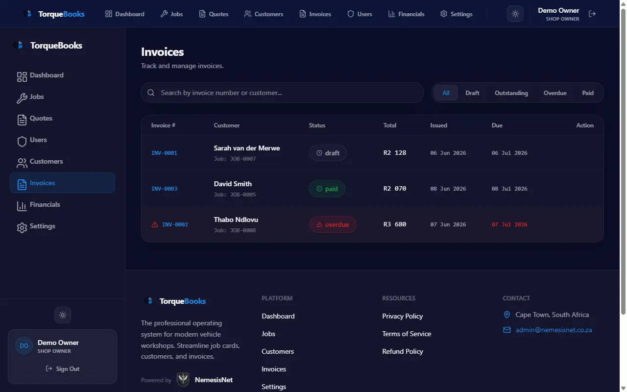
Task: Click the envelope icon in Contact
Action: pyautogui.click(x=507, y=330)
